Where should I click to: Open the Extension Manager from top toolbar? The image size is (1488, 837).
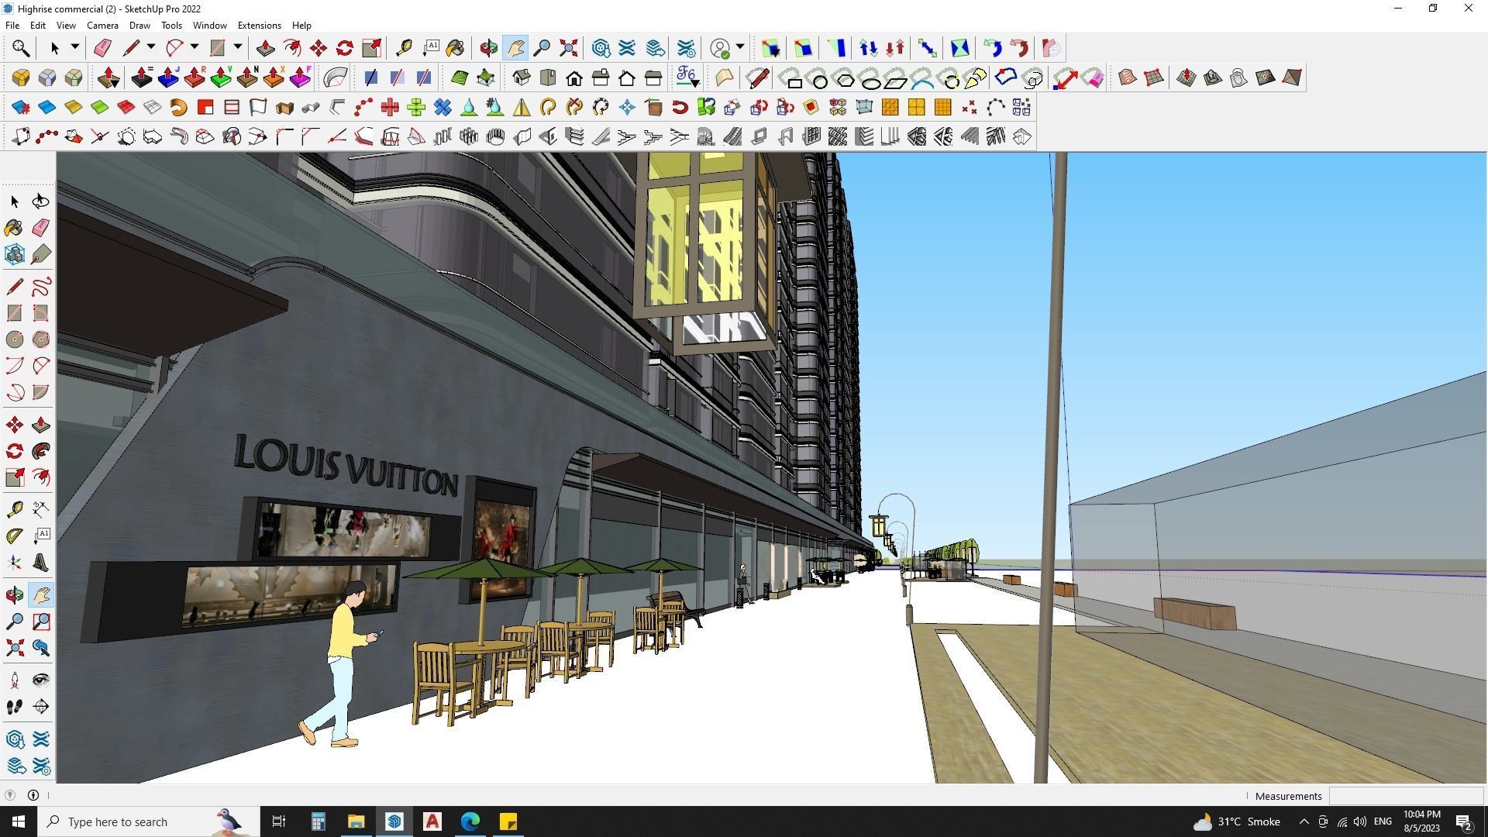click(686, 48)
